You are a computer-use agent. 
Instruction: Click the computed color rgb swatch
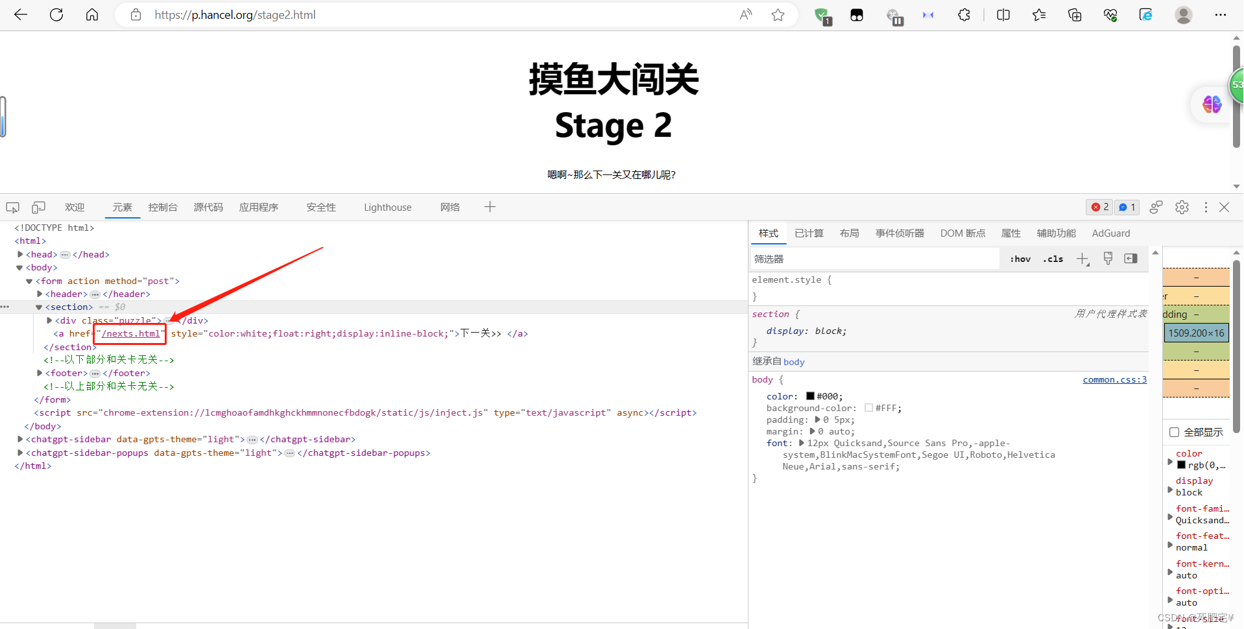[1181, 465]
